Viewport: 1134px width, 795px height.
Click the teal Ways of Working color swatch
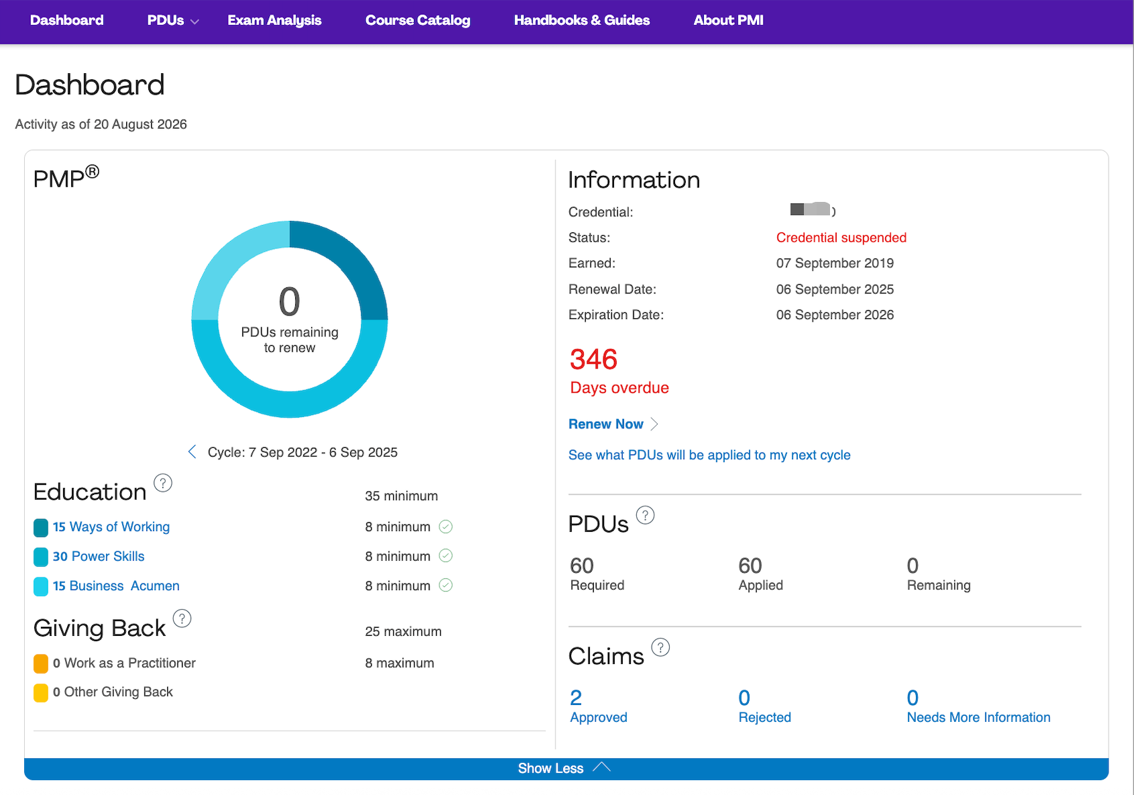(x=41, y=528)
